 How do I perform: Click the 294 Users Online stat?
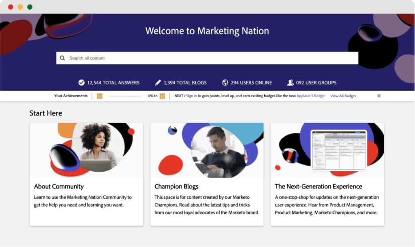pos(247,83)
